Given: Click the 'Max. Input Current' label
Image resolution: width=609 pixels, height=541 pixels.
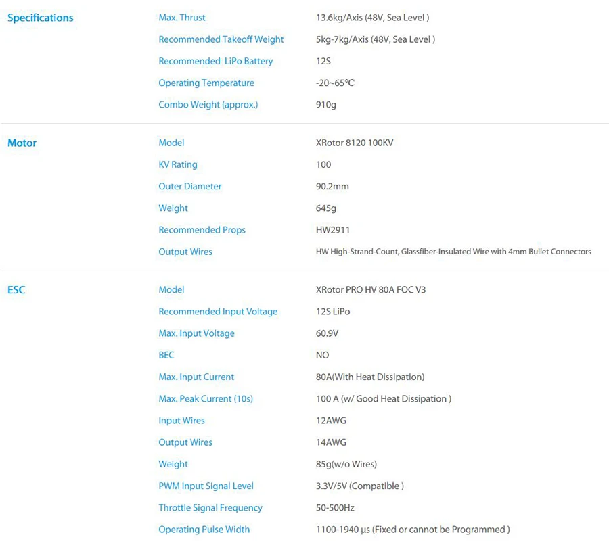Looking at the screenshot, I should pyautogui.click(x=196, y=377).
